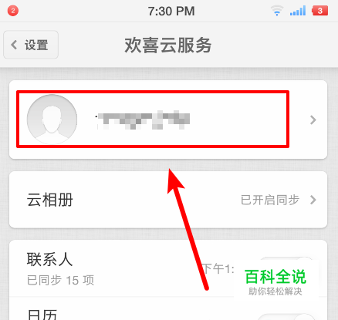Tap the back arrow beside 设置
The height and width of the screenshot is (320, 338).
(14, 45)
